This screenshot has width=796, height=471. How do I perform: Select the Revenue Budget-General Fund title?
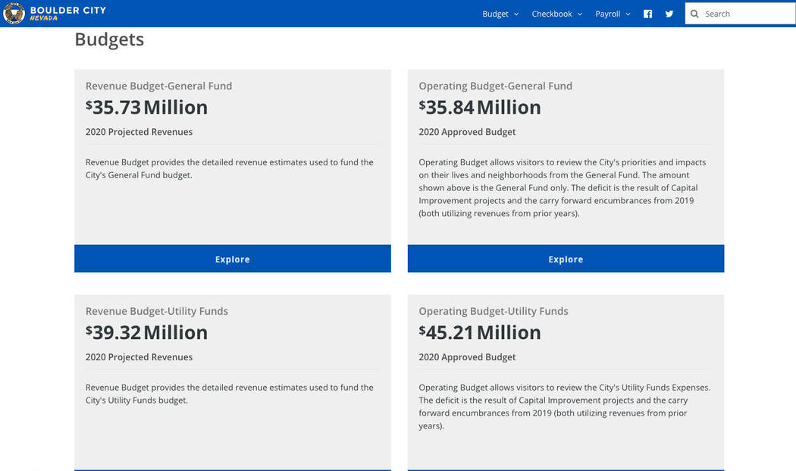pyautogui.click(x=158, y=86)
